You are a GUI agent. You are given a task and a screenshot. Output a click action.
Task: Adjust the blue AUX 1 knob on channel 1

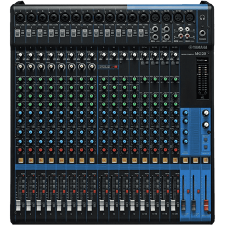pyautogui.click(x=20, y=112)
